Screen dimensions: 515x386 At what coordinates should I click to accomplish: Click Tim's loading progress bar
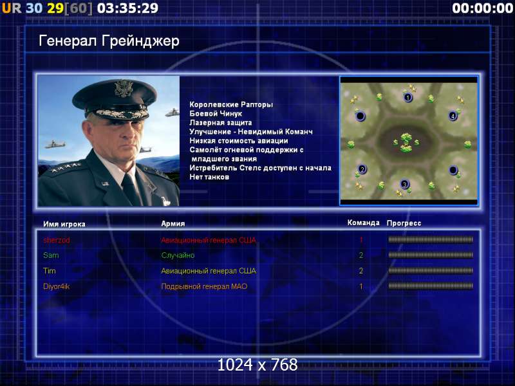pos(431,270)
